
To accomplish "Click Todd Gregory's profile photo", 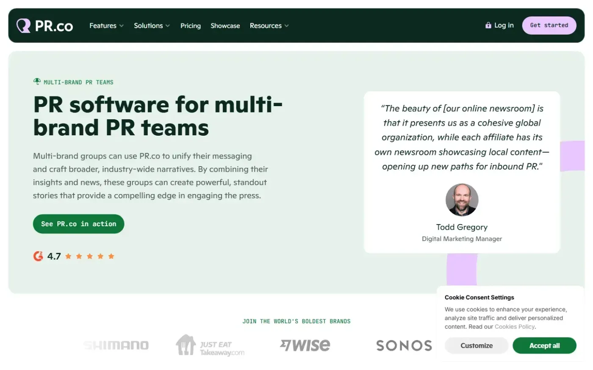I will pos(462,200).
